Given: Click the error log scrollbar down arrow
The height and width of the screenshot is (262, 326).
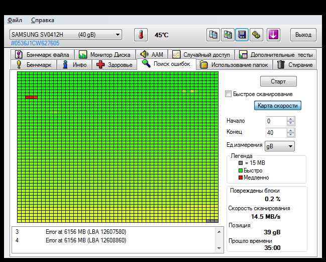Looking at the screenshot, I should [219, 248].
